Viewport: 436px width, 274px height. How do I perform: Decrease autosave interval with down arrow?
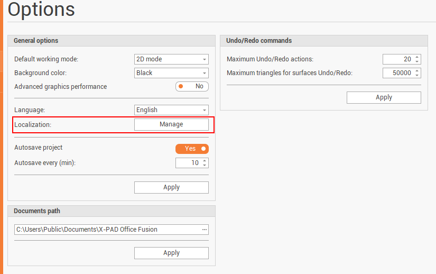pos(205,165)
